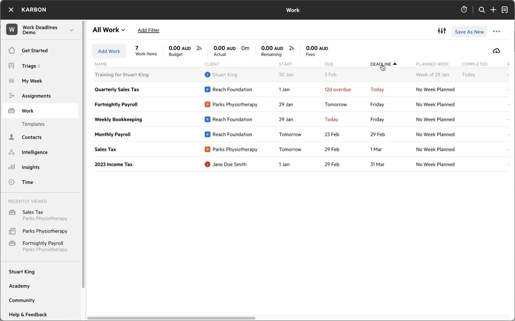The height and width of the screenshot is (321, 515).
Task: Close the sidebar with the X icon
Action: 11,10
